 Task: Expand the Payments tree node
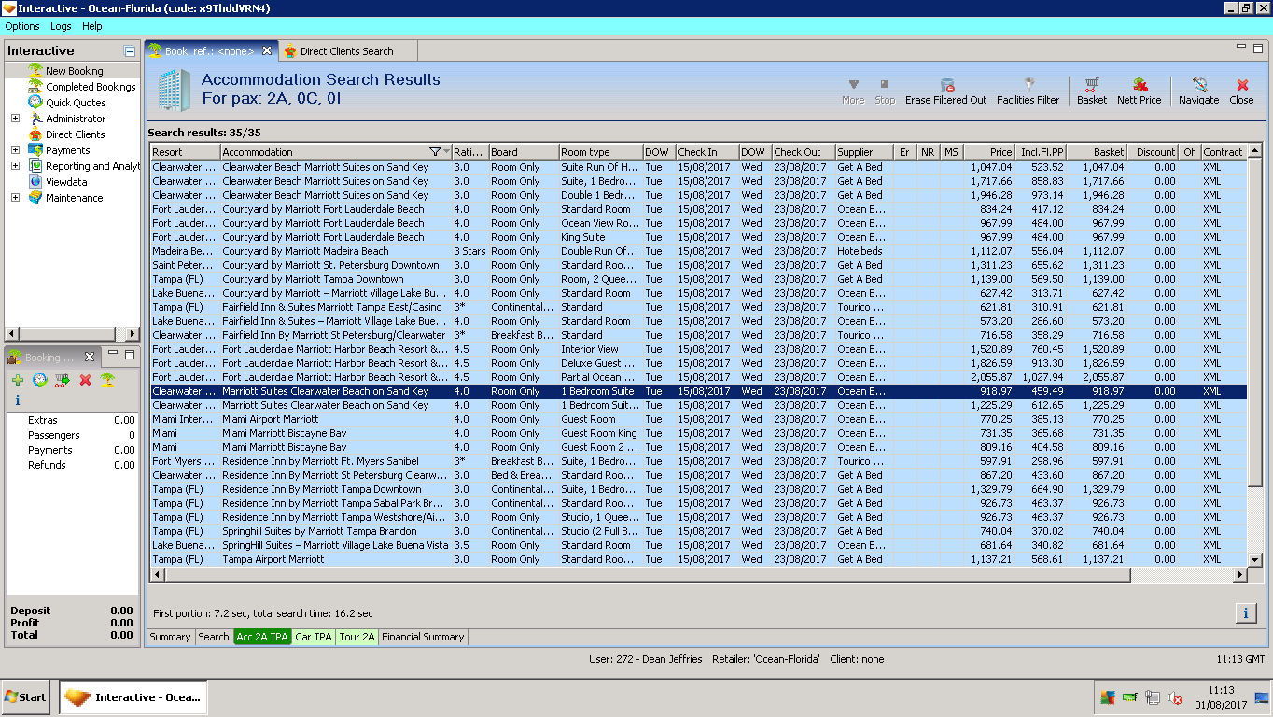pos(15,150)
